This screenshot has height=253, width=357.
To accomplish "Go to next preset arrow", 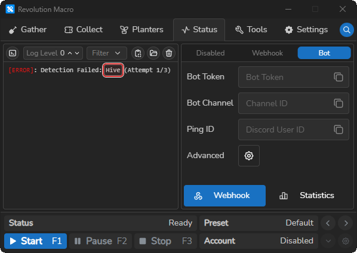I will 346,223.
